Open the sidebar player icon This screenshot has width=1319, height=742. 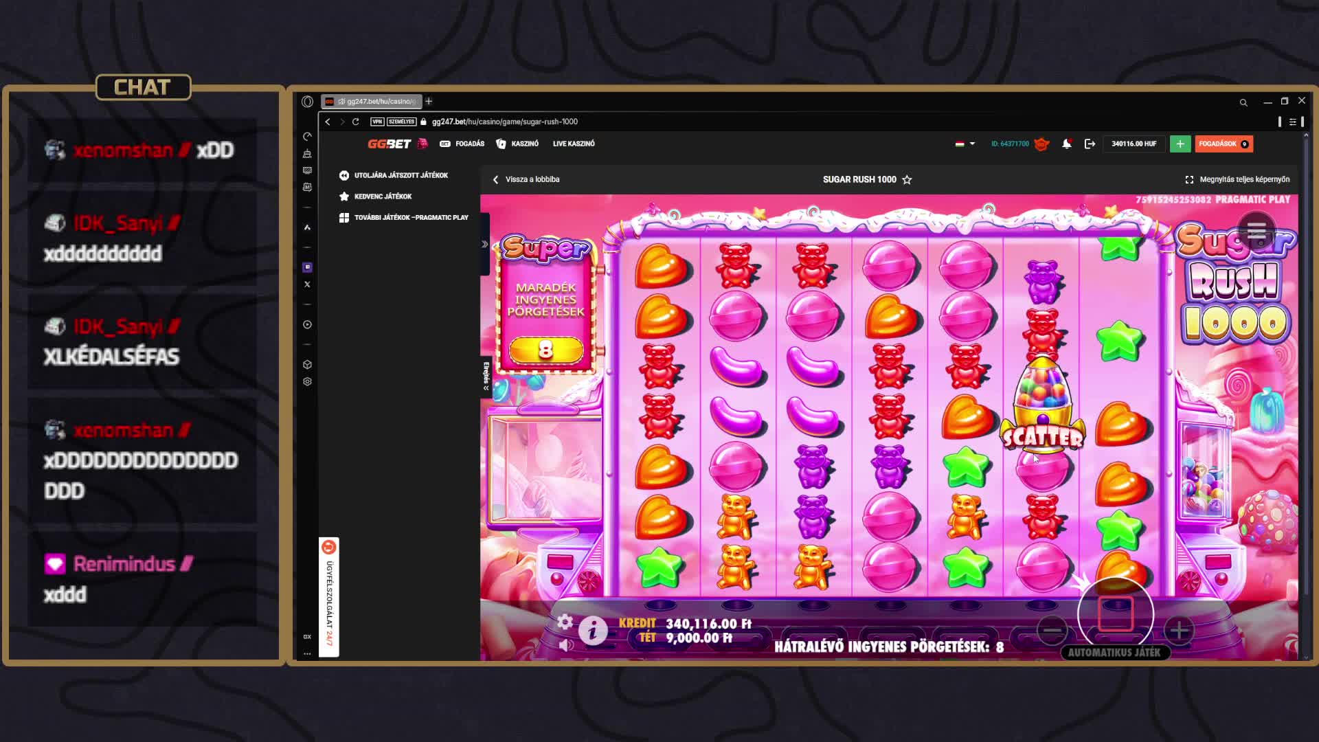(x=307, y=324)
